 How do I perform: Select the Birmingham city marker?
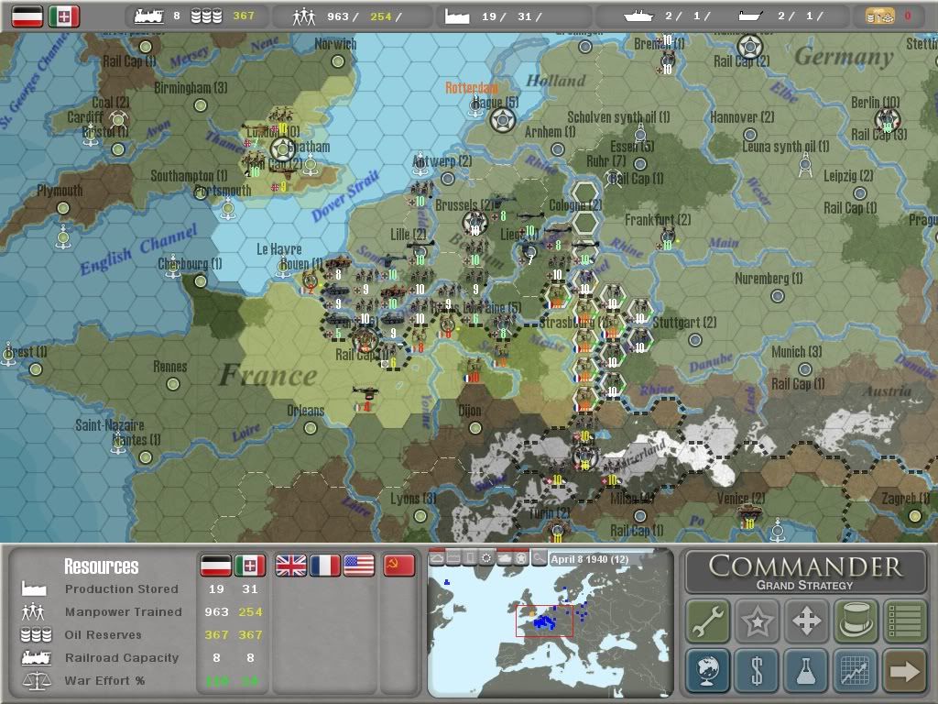[201, 105]
